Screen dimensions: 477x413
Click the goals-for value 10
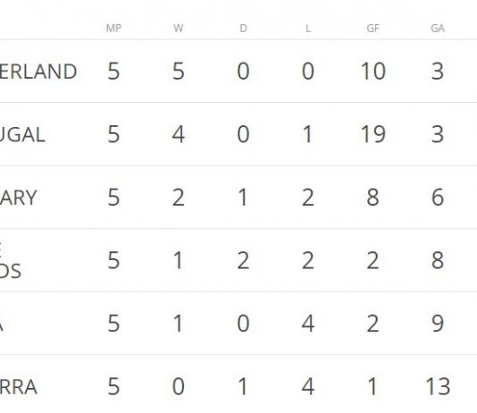pyautogui.click(x=373, y=72)
